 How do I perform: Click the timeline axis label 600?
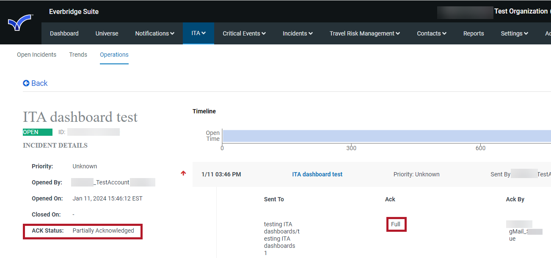pos(480,148)
